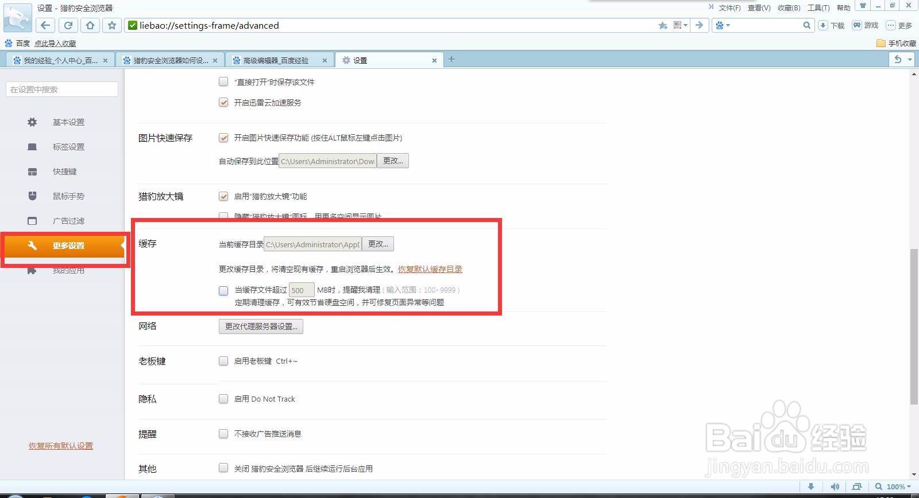Open the 百度 bookmark
919x498 pixels.
17,43
